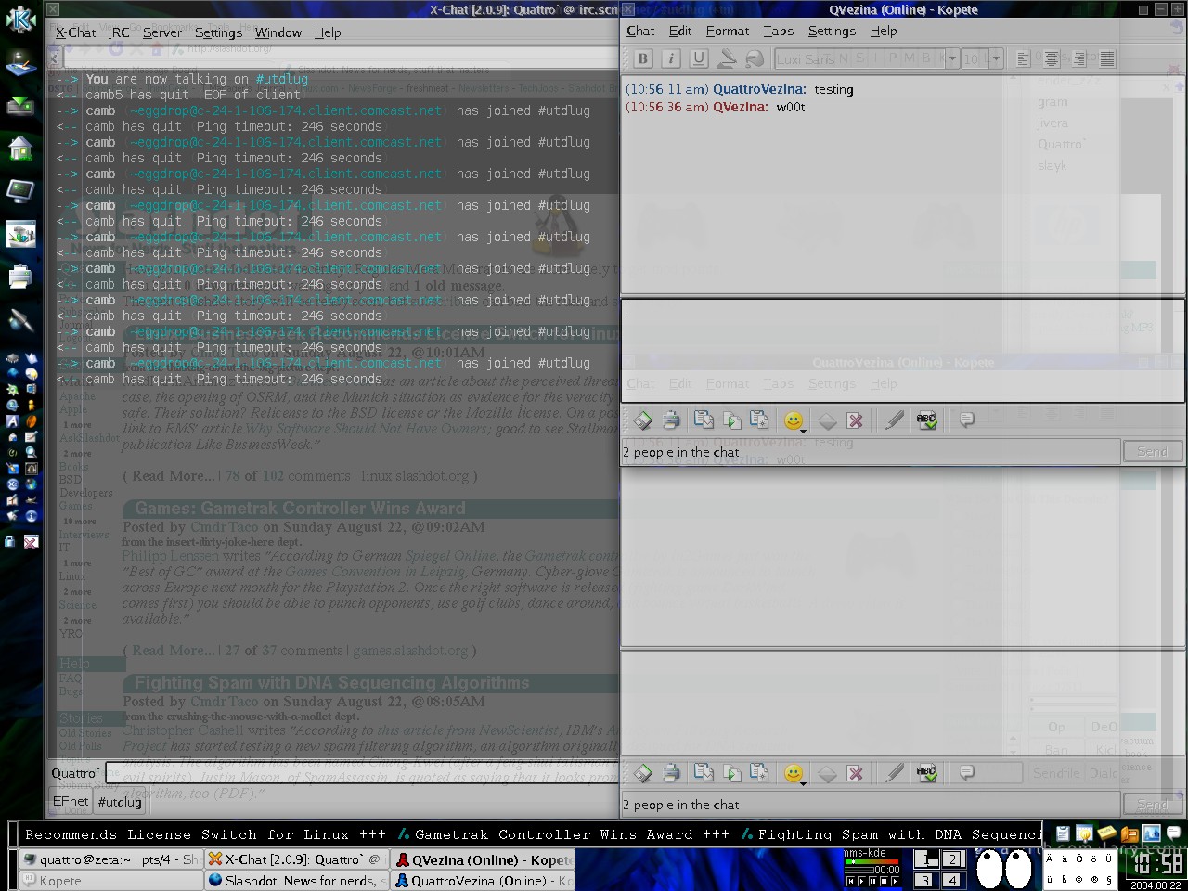The height and width of the screenshot is (891, 1188).
Task: Click CmdrTaco link under Gametrak story
Action: (224, 526)
